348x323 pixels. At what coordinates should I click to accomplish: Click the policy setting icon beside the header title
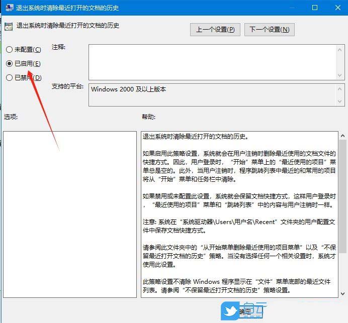9,27
